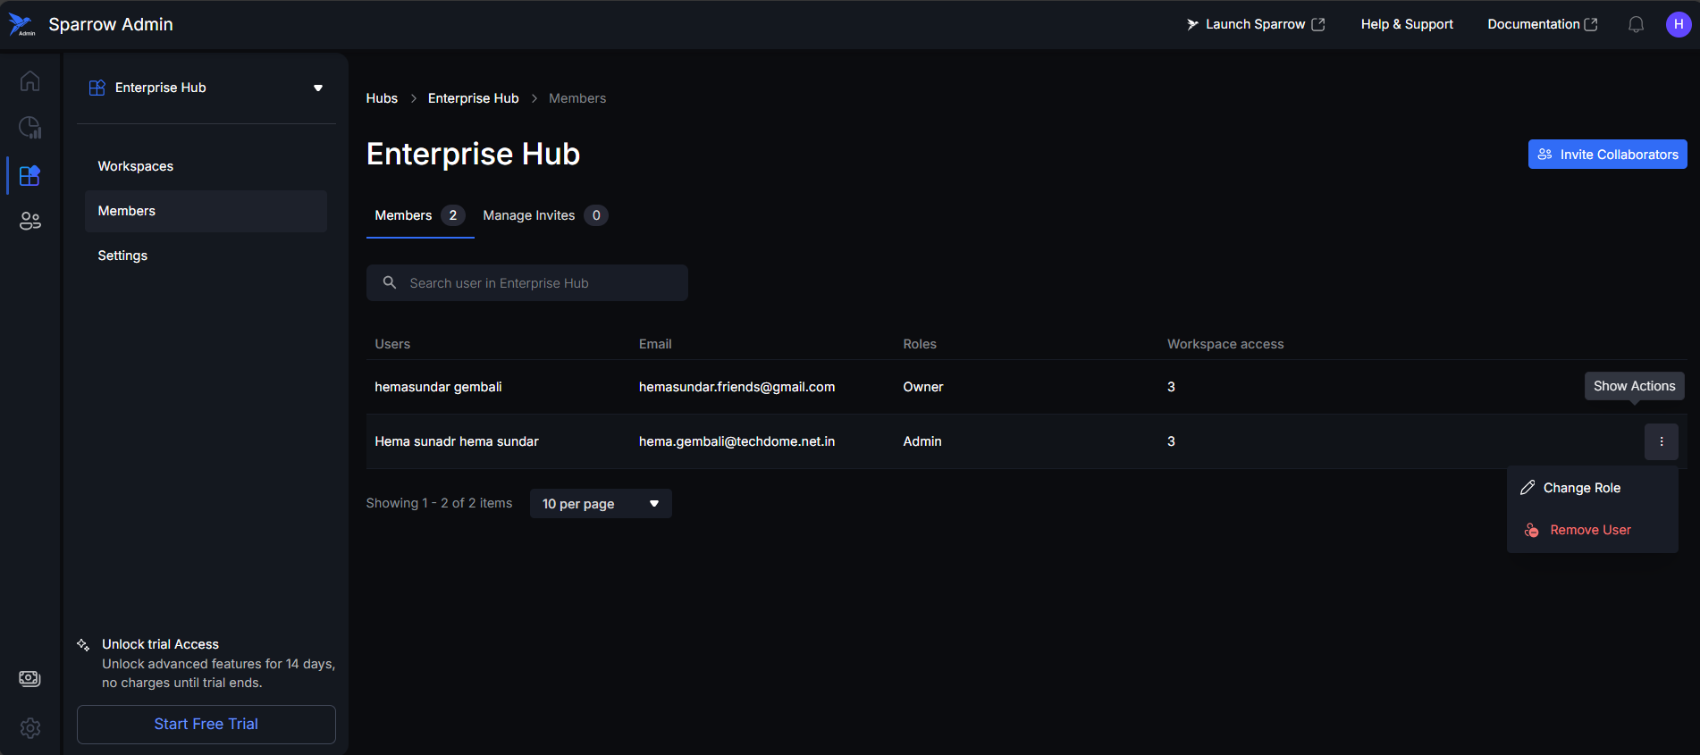Open the user avatar H profile
Viewport: 1700px width, 755px height.
[1678, 25]
